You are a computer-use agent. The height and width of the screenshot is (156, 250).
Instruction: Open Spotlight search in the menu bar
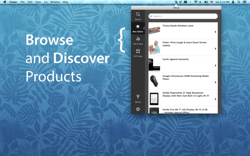[239, 2]
